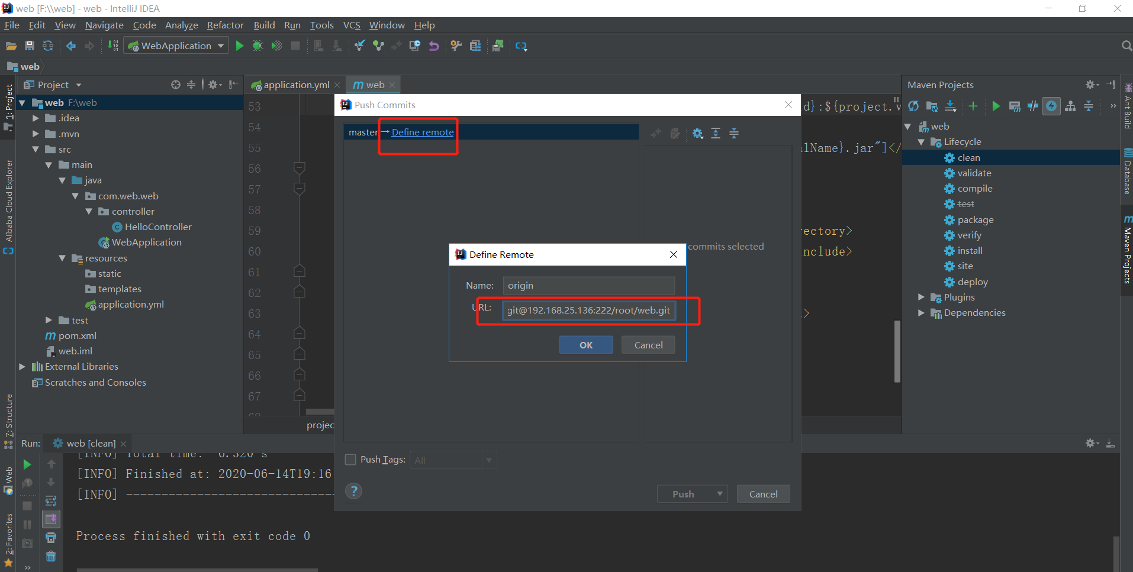
Task: Open the WebApplication run configuration dropdown
Action: click(176, 46)
